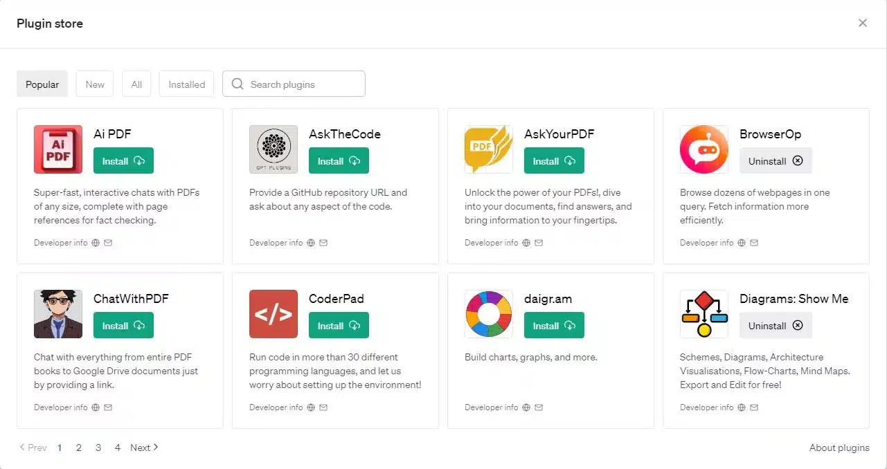Viewport: 887px width, 469px height.
Task: Open AskYourPDF developer website globe icon
Action: click(526, 243)
